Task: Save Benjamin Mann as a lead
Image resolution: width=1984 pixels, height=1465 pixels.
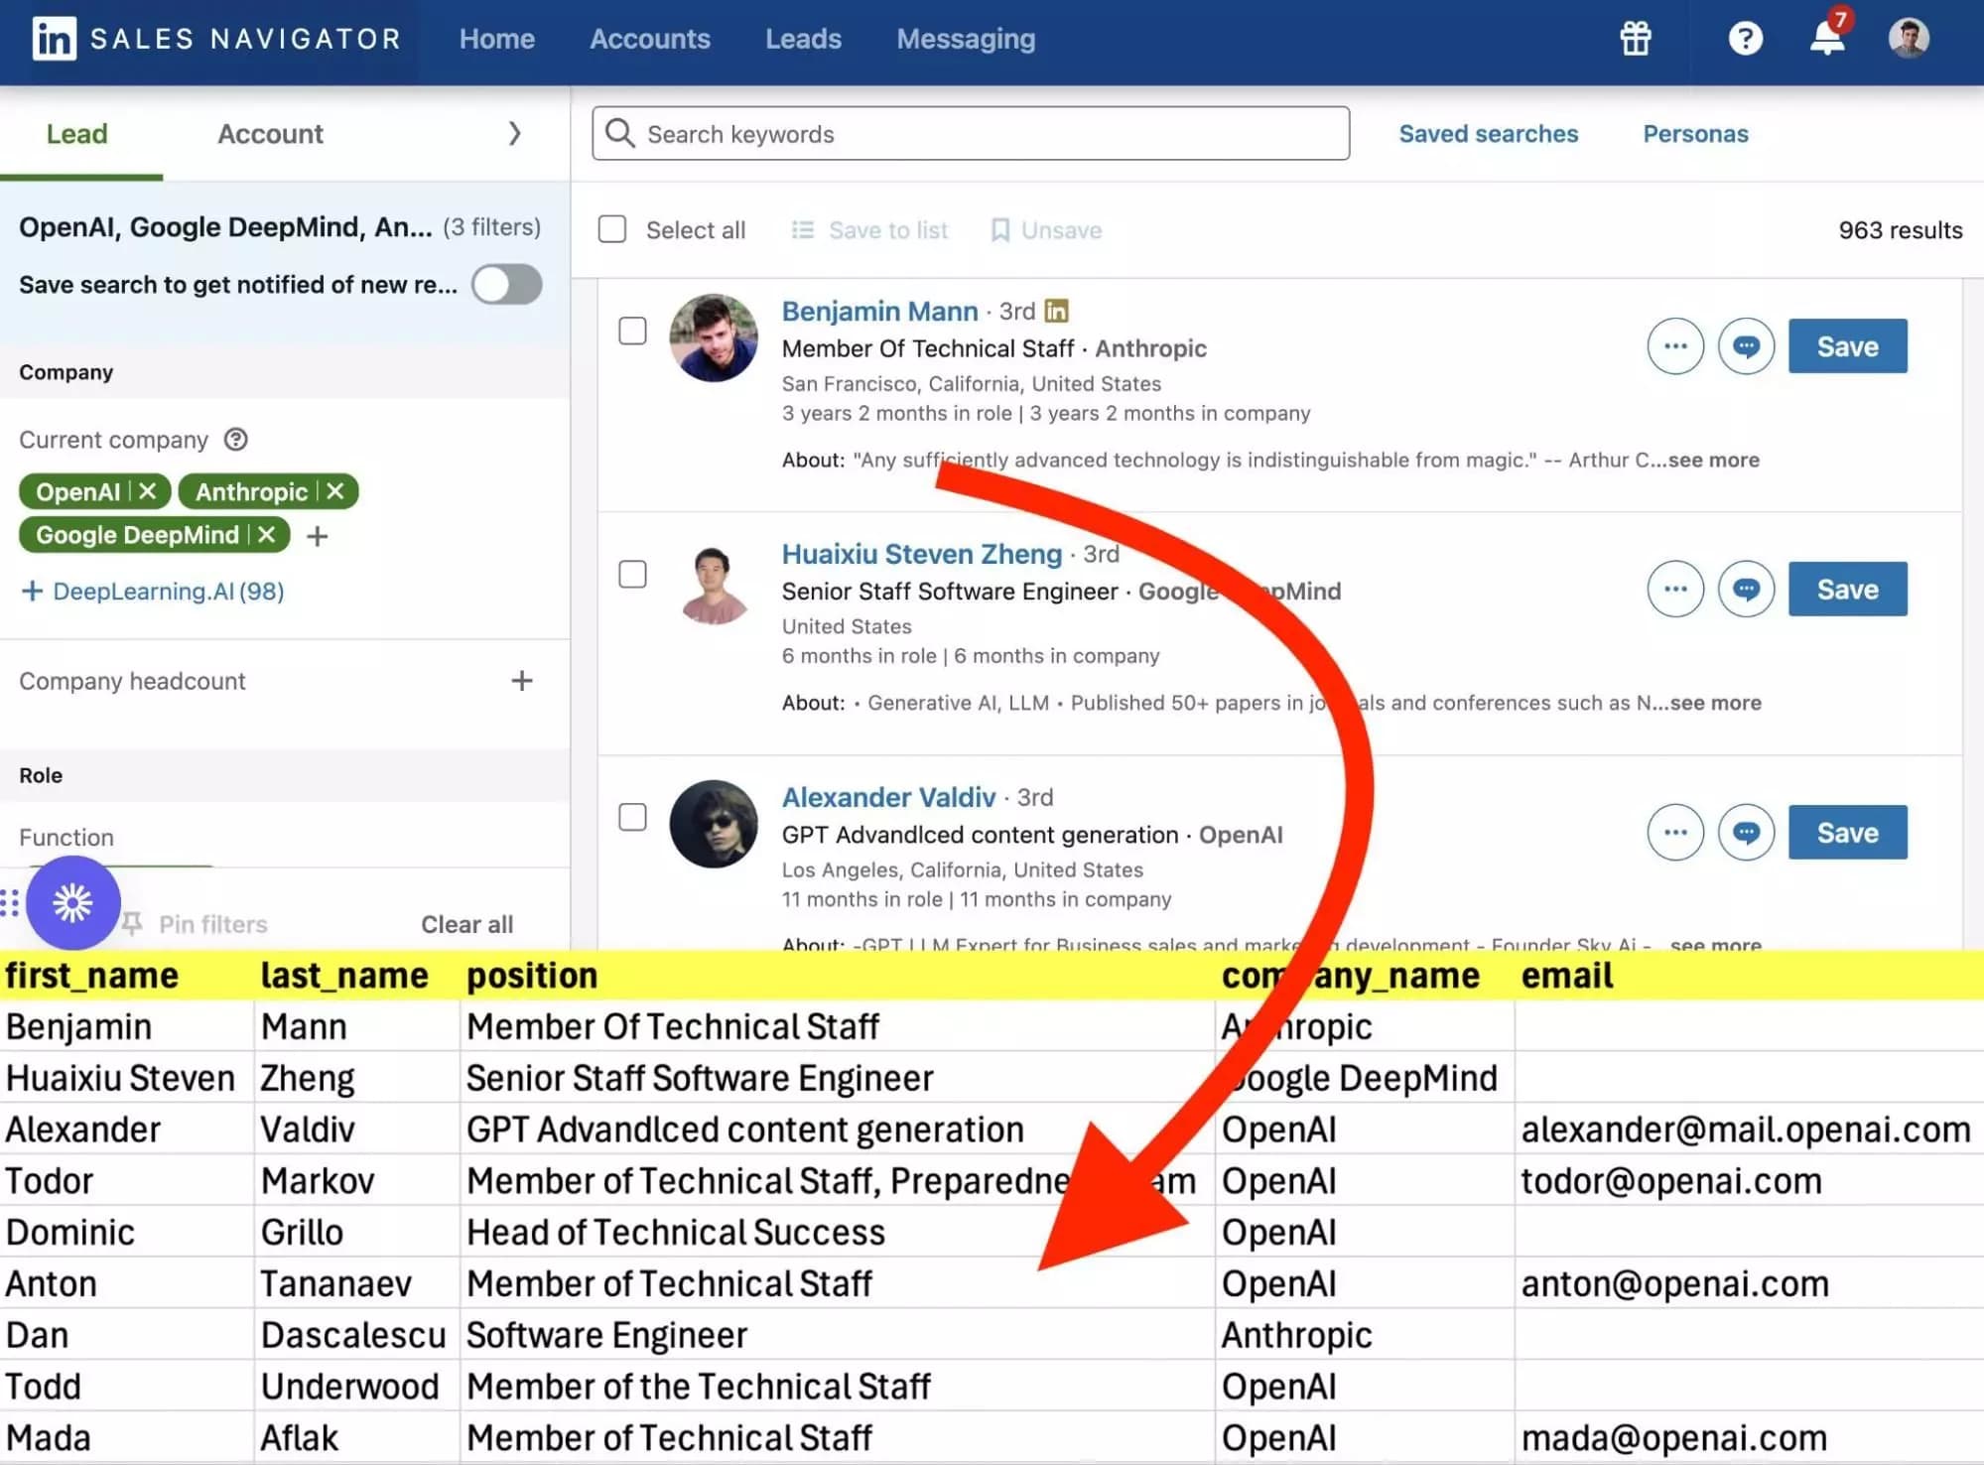Action: pyautogui.click(x=1847, y=345)
